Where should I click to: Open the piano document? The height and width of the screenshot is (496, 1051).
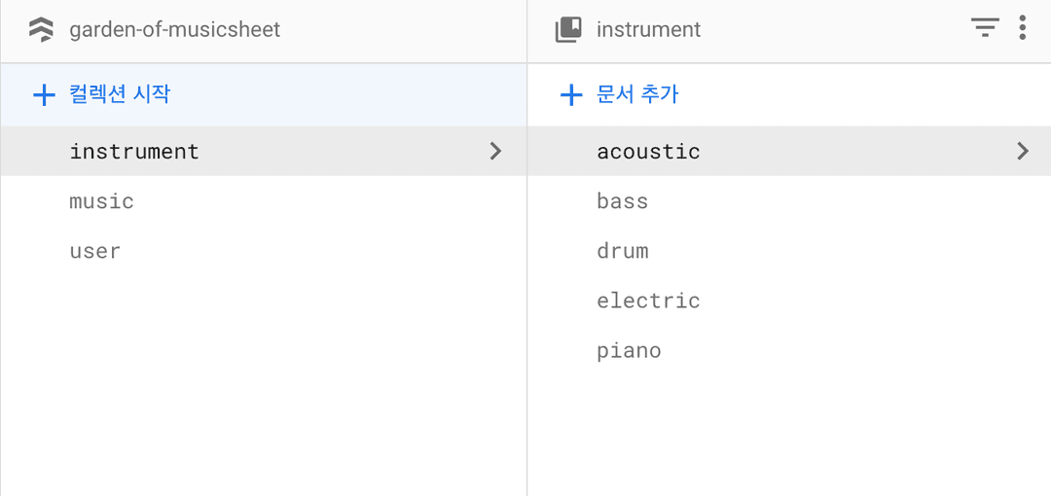630,351
